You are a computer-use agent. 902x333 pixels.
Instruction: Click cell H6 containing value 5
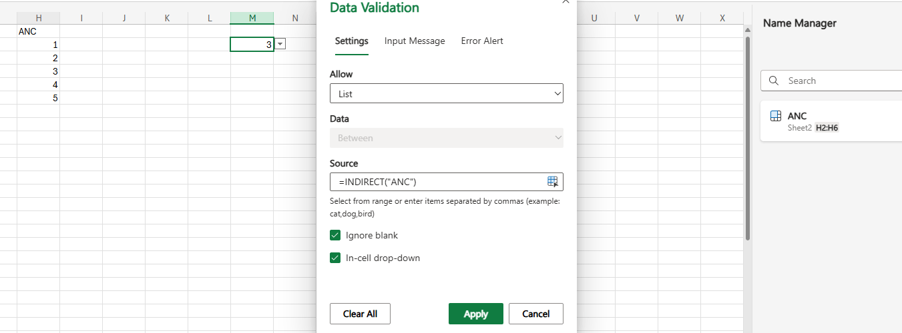39,98
